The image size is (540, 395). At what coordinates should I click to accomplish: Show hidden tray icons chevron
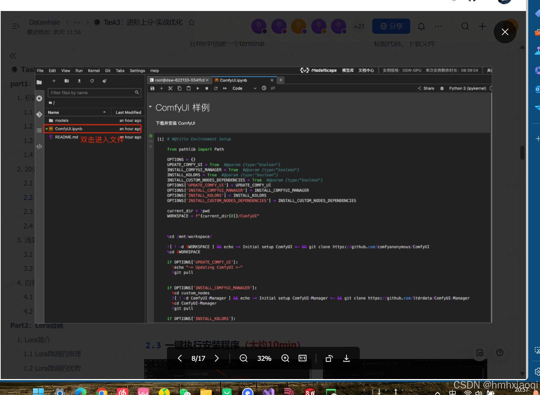438,393
